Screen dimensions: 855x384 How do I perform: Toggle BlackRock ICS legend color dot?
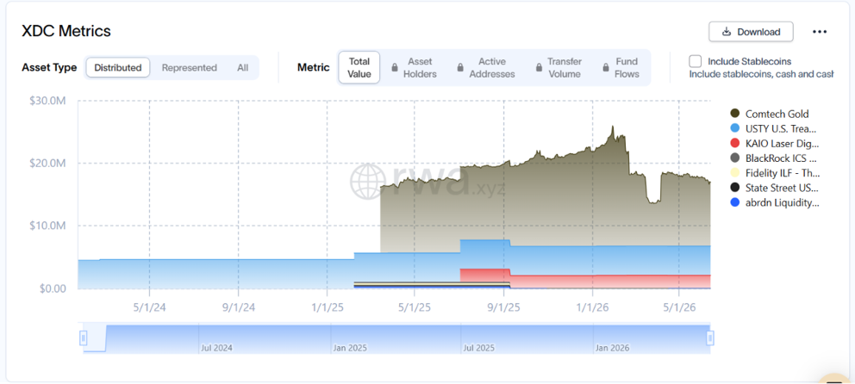click(x=734, y=158)
